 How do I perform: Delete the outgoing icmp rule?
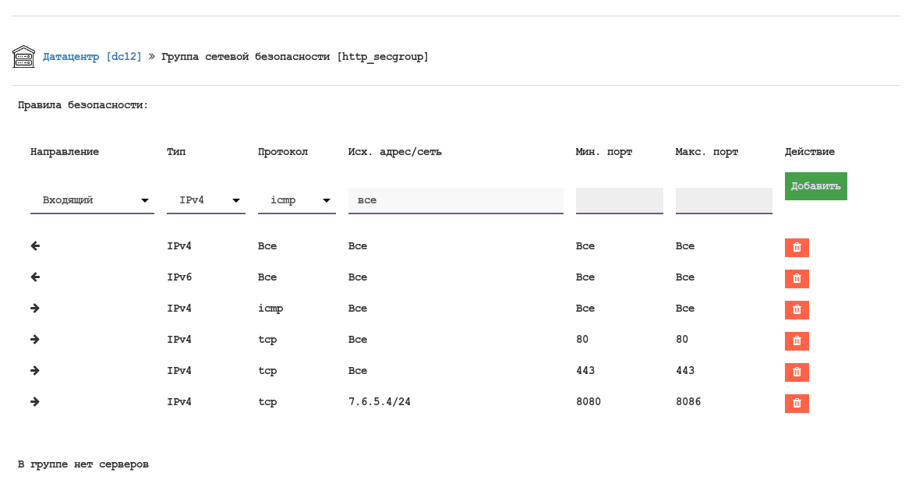click(x=797, y=310)
